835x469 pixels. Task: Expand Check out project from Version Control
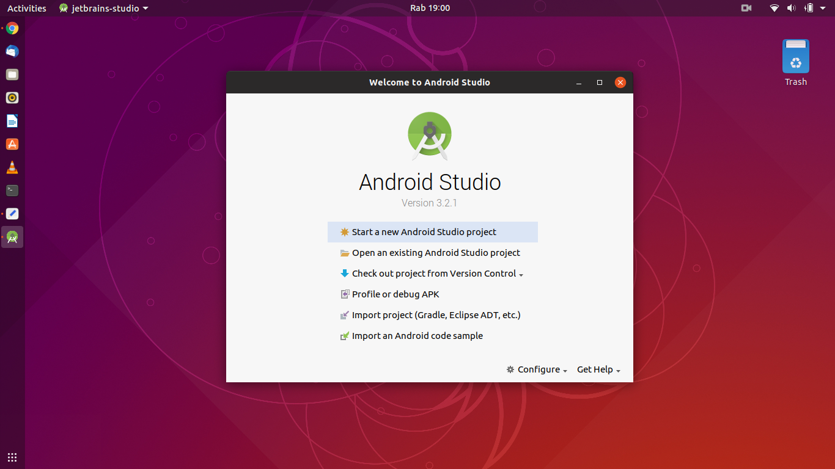432,274
